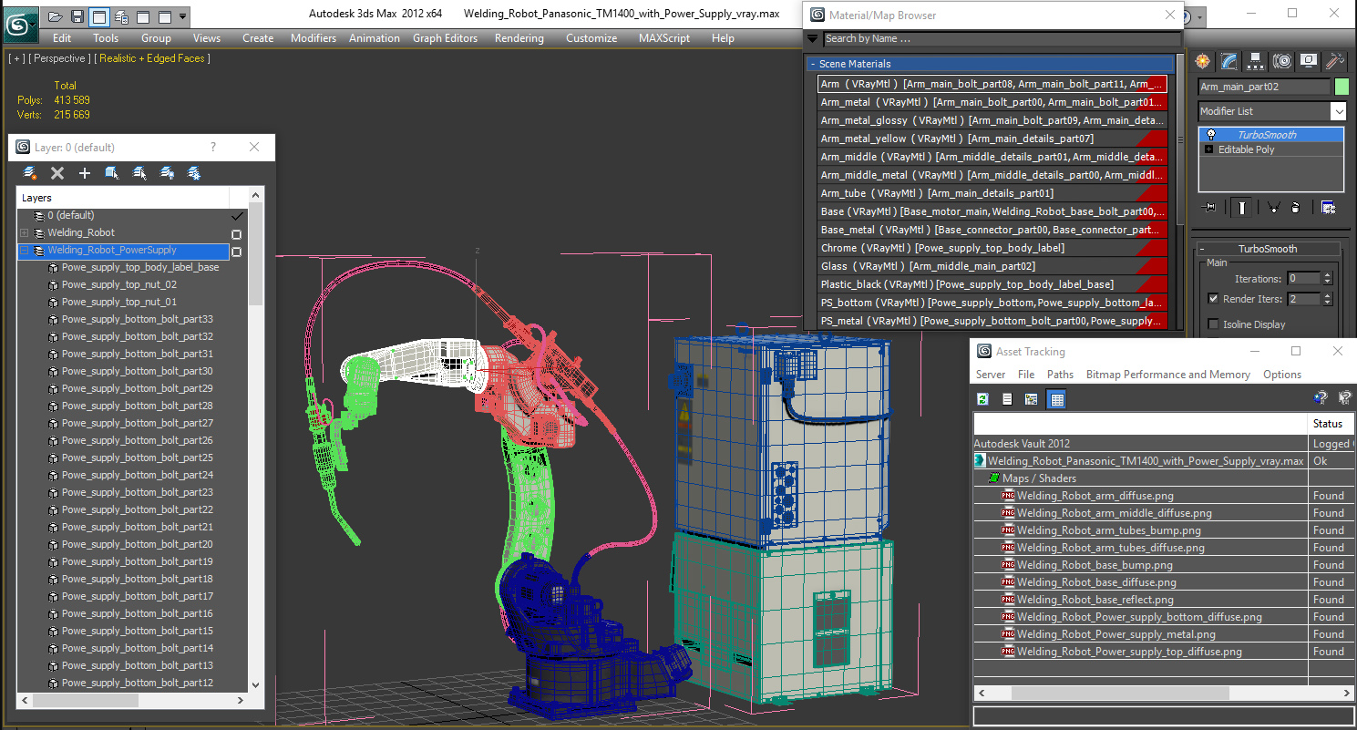Collapse Scene Materials section
The width and height of the screenshot is (1357, 730).
pos(812,64)
